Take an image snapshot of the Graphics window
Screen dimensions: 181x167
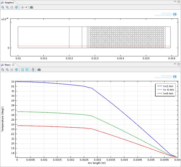click(x=31, y=7)
